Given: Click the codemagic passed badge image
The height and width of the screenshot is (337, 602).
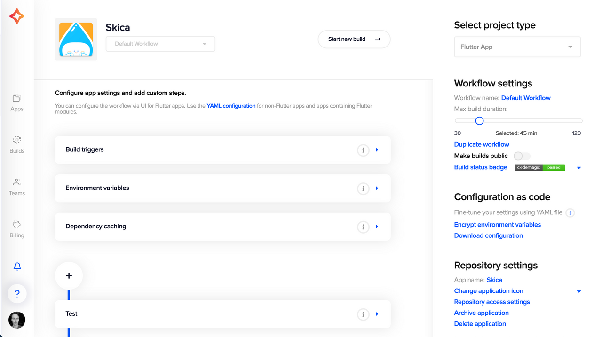Looking at the screenshot, I should (x=540, y=167).
